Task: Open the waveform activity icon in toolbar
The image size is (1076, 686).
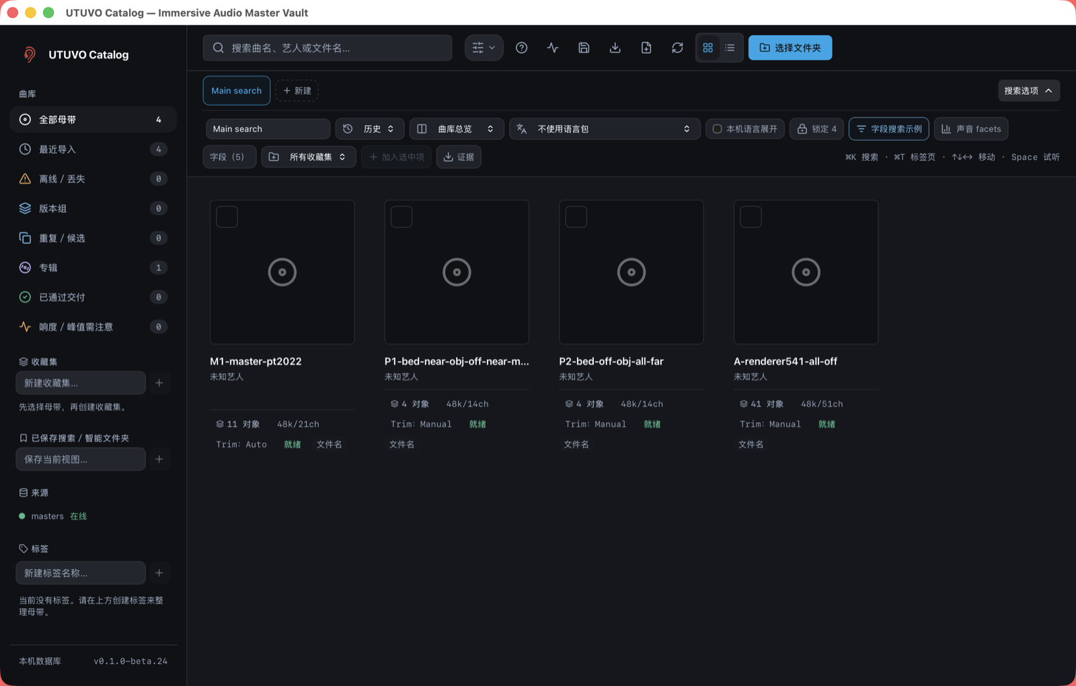Action: (x=553, y=48)
